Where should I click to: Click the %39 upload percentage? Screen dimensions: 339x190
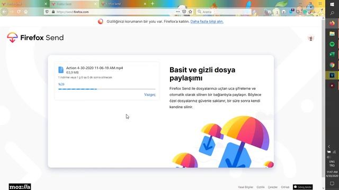pyautogui.click(x=61, y=84)
